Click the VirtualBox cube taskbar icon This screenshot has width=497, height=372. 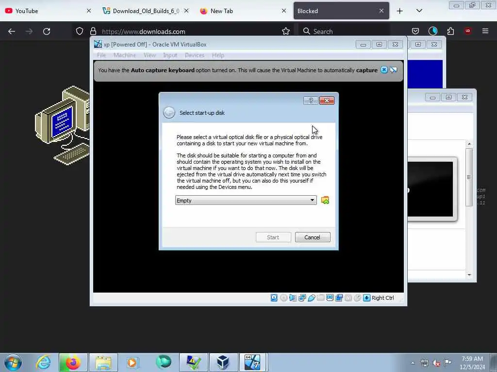pyautogui.click(x=223, y=362)
